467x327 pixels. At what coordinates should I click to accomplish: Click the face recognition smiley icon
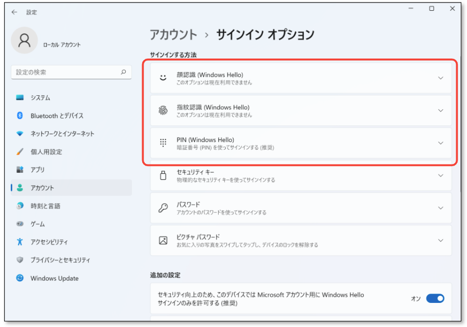coord(163,78)
